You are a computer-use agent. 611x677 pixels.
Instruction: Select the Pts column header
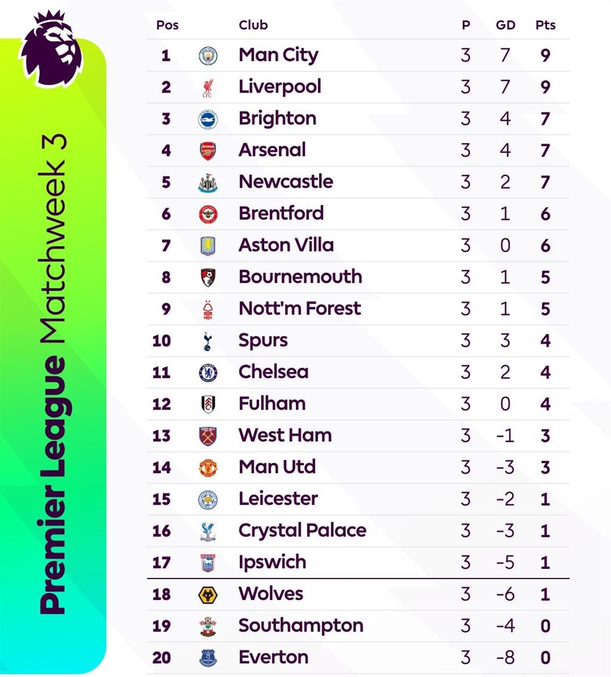click(x=545, y=25)
